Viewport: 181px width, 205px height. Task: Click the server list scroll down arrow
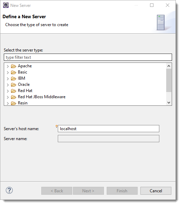pos(169,102)
